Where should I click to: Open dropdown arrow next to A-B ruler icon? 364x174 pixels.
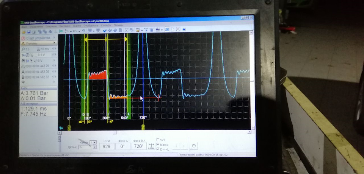point(162,30)
